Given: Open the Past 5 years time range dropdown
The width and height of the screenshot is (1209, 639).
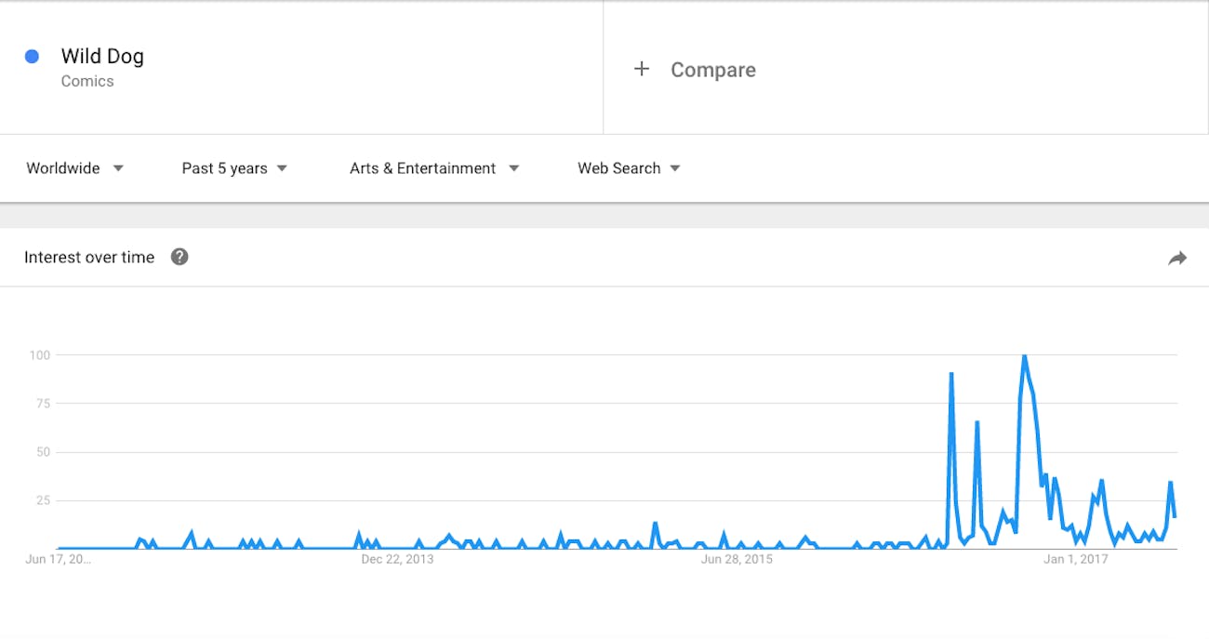Looking at the screenshot, I should coord(234,168).
